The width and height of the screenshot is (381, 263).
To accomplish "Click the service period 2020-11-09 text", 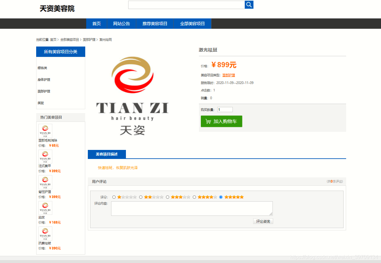I will coord(235,83).
